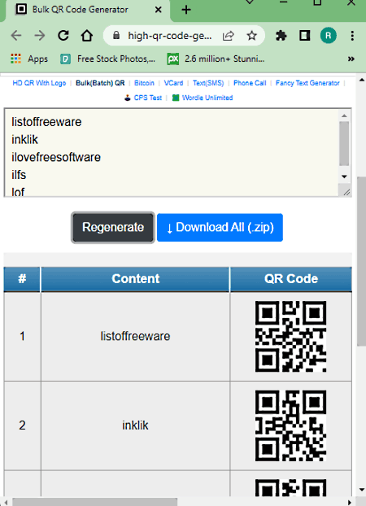
Task: Click the ilovefreesoftware line in textarea
Action: (56, 157)
